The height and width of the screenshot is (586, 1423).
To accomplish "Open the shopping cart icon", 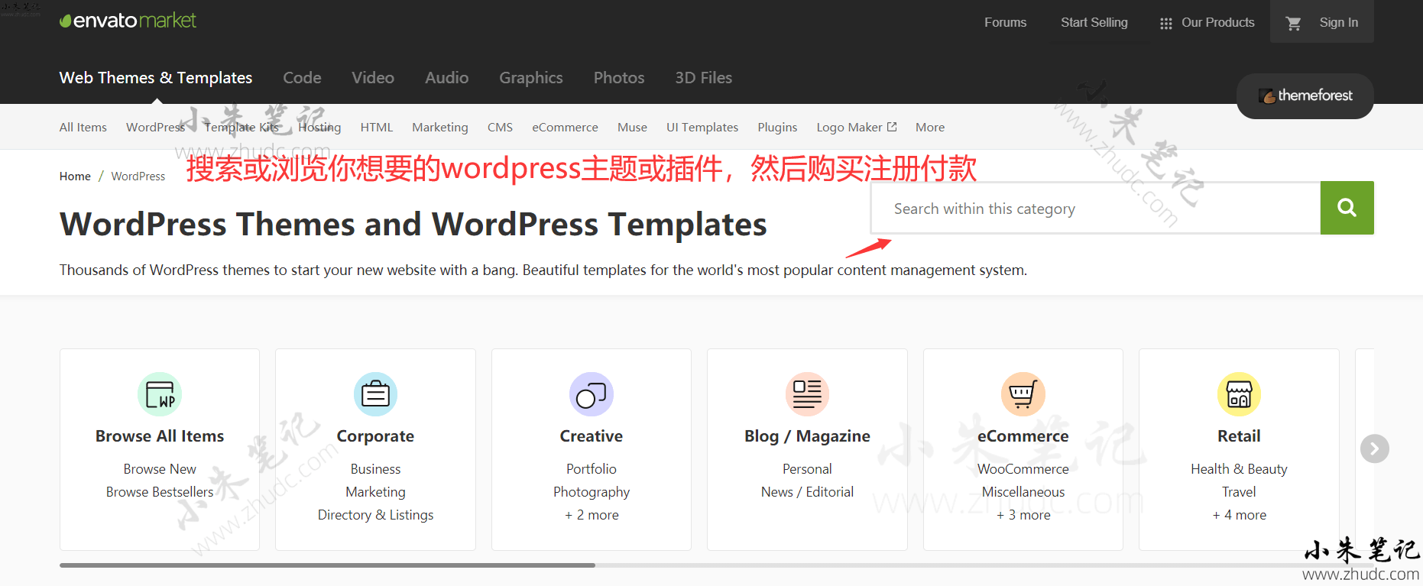I will point(1293,23).
